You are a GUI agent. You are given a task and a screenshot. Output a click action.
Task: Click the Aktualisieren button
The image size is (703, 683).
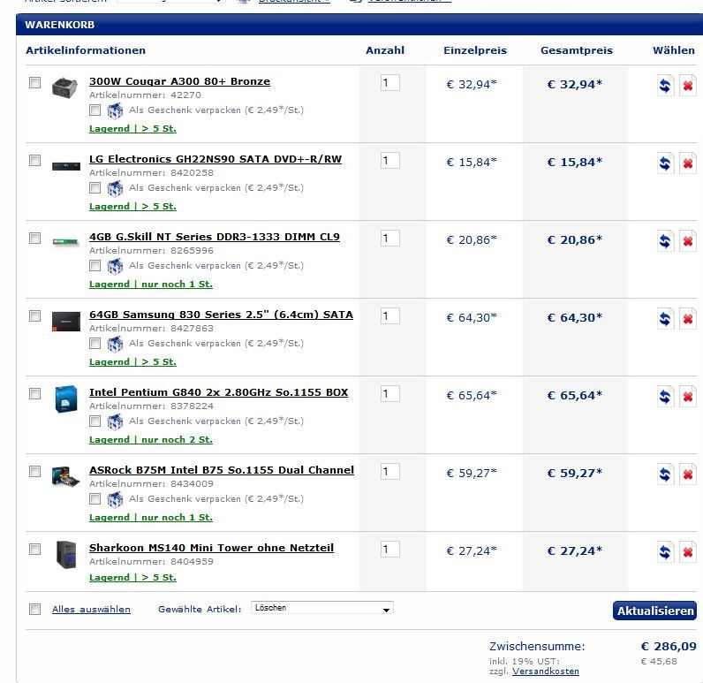[x=654, y=611]
